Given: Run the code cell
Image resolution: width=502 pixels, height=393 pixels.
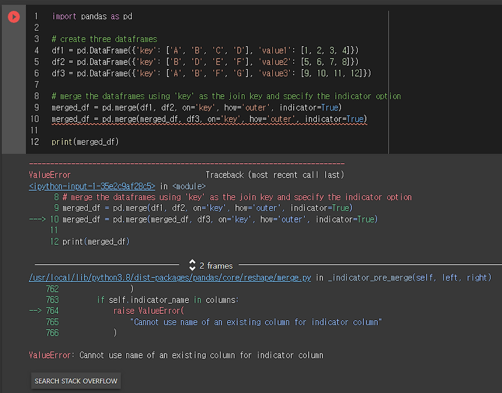Looking at the screenshot, I should coord(14,17).
